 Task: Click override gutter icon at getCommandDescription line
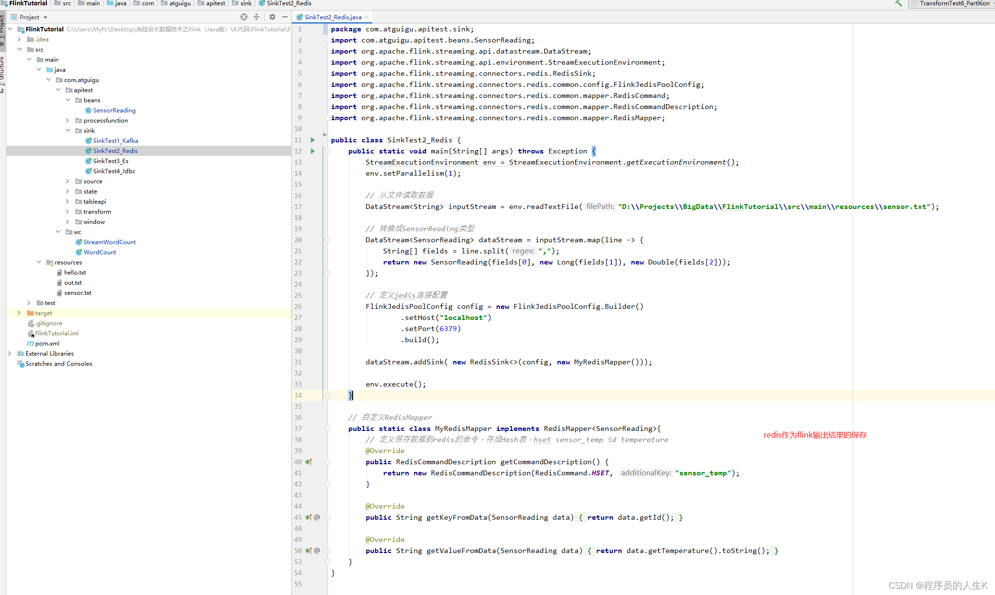coord(309,462)
